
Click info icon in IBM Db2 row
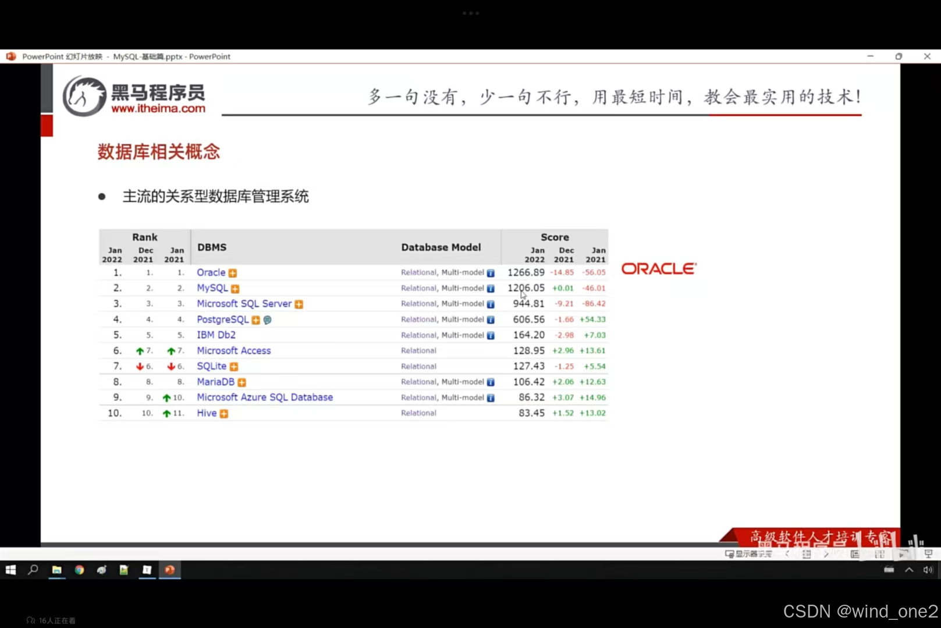click(x=491, y=336)
